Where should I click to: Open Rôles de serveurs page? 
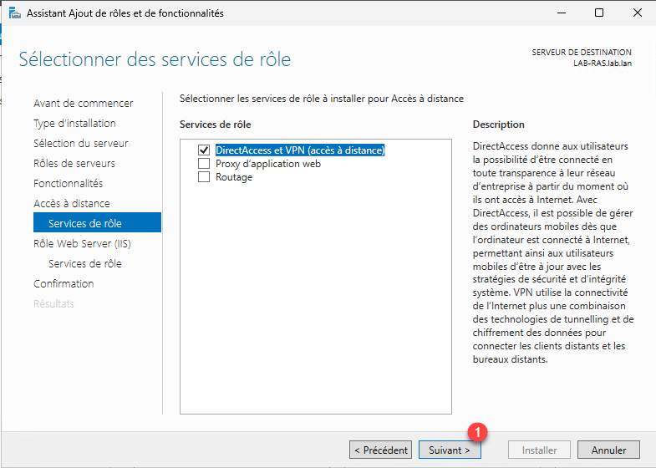[x=74, y=164]
